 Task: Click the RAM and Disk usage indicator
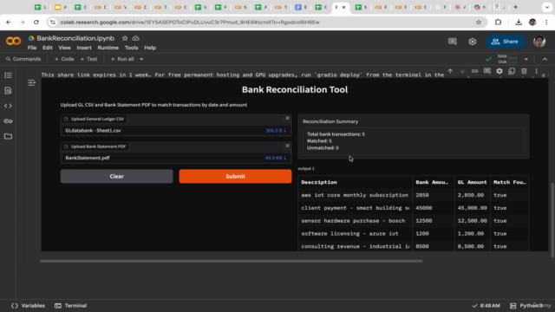pyautogui.click(x=507, y=59)
